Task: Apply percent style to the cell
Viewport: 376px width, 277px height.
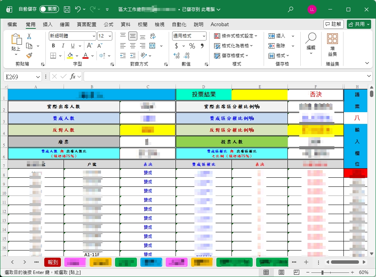Action: (x=192, y=46)
